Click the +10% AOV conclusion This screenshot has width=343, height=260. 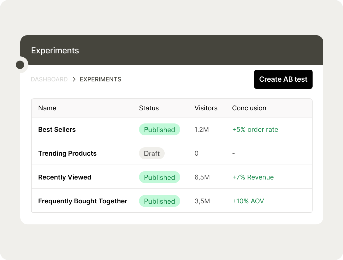point(248,201)
